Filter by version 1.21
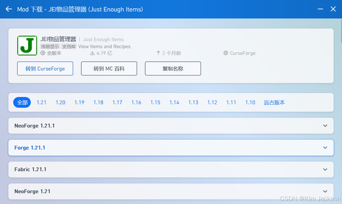The image size is (342, 204). 42,102
